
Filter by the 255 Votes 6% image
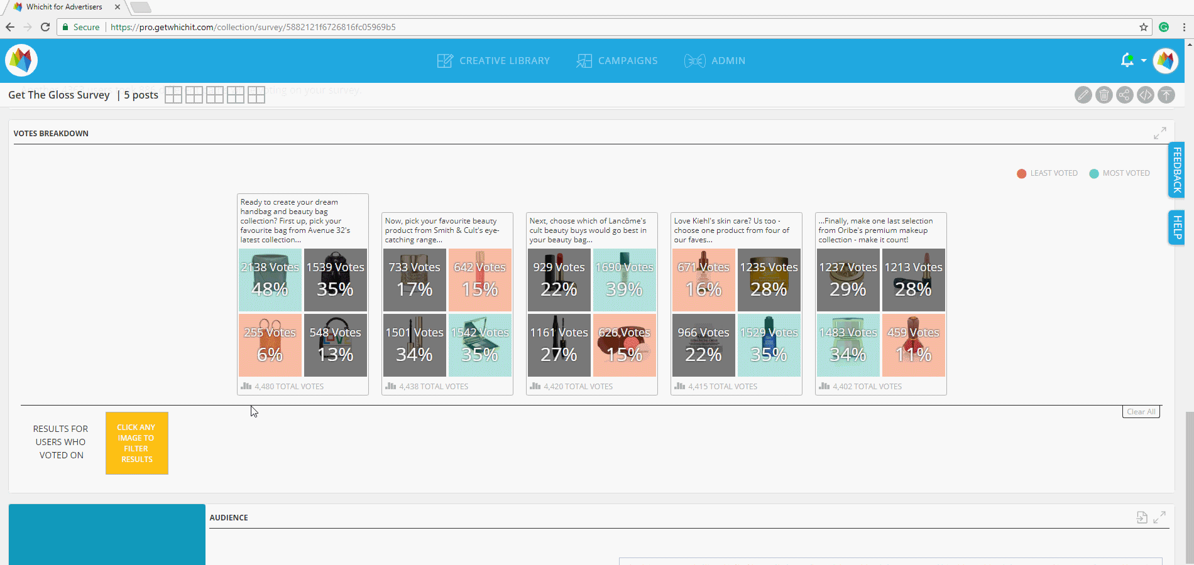click(270, 345)
